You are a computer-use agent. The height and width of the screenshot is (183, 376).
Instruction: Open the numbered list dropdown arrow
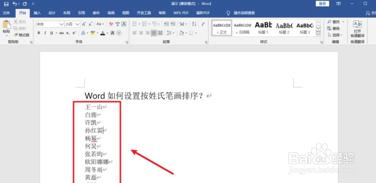tap(149, 24)
